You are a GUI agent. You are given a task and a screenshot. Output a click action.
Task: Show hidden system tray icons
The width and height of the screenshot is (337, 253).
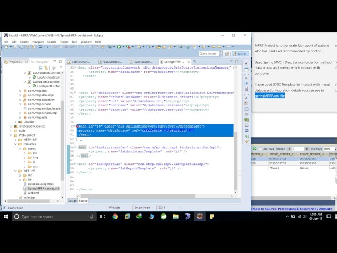(x=287, y=217)
